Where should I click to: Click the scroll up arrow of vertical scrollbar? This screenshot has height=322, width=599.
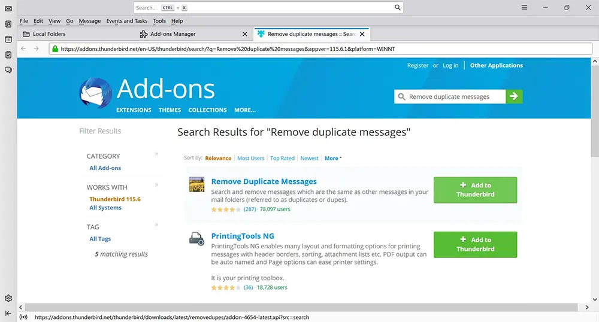595,61
